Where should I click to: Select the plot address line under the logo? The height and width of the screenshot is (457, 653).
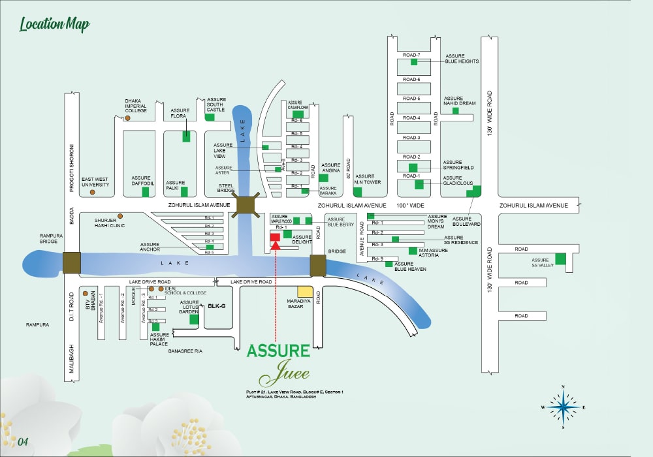(295, 394)
